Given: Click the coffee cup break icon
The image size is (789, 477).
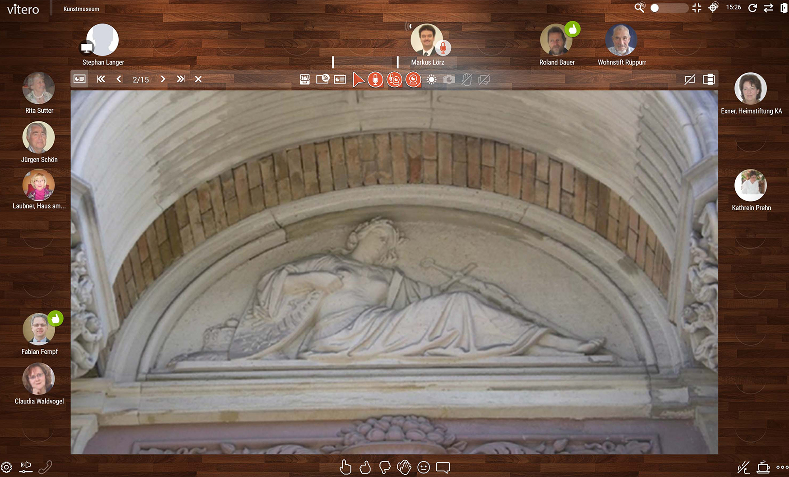Looking at the screenshot, I should coord(763,467).
